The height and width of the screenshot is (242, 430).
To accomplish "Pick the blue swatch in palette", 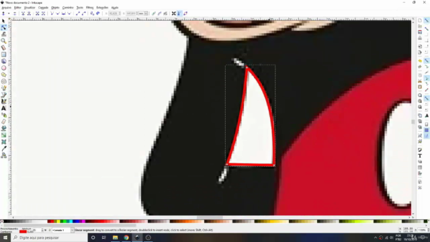I will (77, 221).
